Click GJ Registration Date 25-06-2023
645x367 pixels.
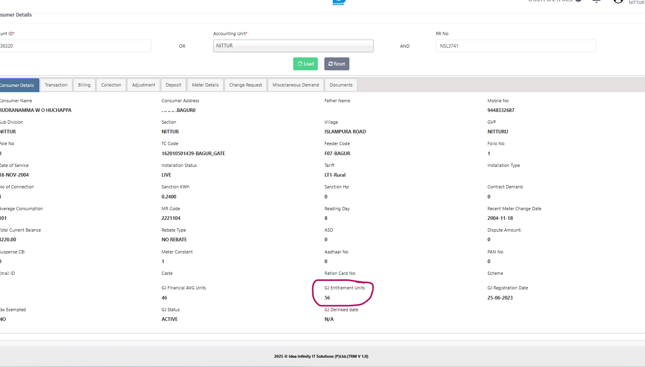pyautogui.click(x=500, y=298)
